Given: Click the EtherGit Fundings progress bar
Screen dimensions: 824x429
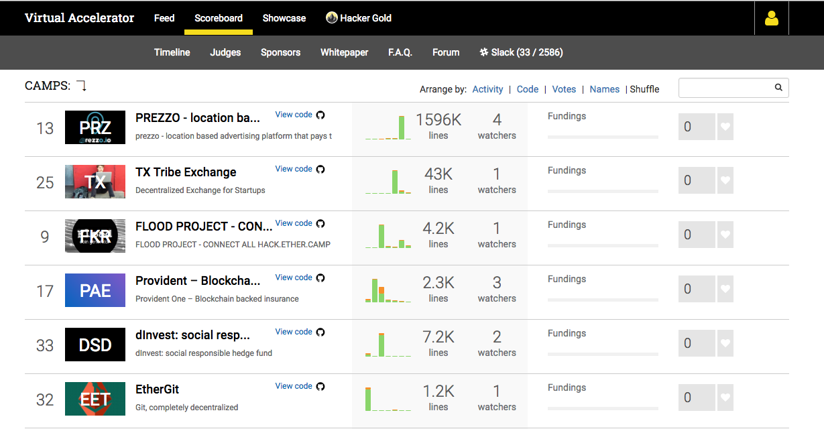Looking at the screenshot, I should 603,408.
